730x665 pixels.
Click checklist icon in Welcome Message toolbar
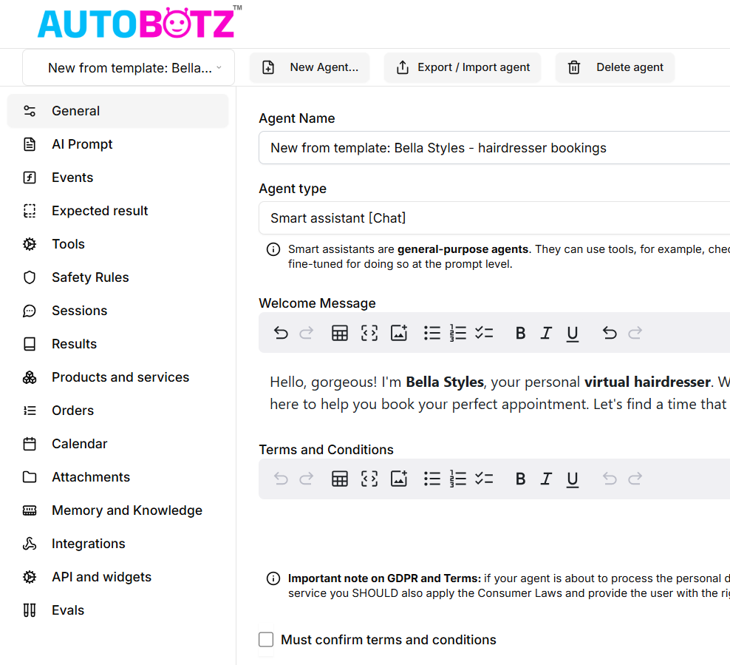click(x=484, y=333)
